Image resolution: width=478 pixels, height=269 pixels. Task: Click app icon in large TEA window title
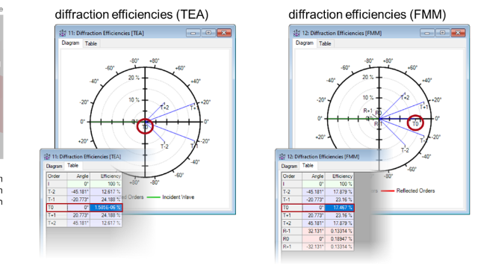click(x=63, y=33)
